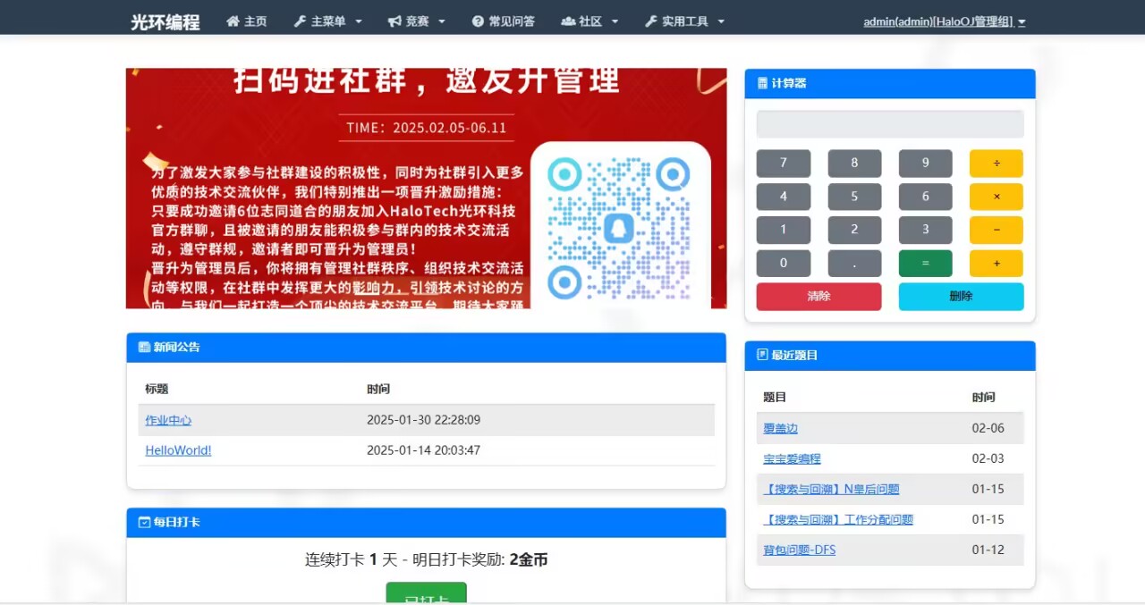Click the green 已打卡 check-in button
Image resolution: width=1145 pixels, height=605 pixels.
coord(426,593)
